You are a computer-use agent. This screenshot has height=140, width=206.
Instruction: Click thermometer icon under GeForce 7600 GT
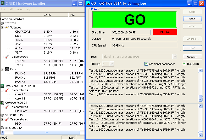(7, 107)
